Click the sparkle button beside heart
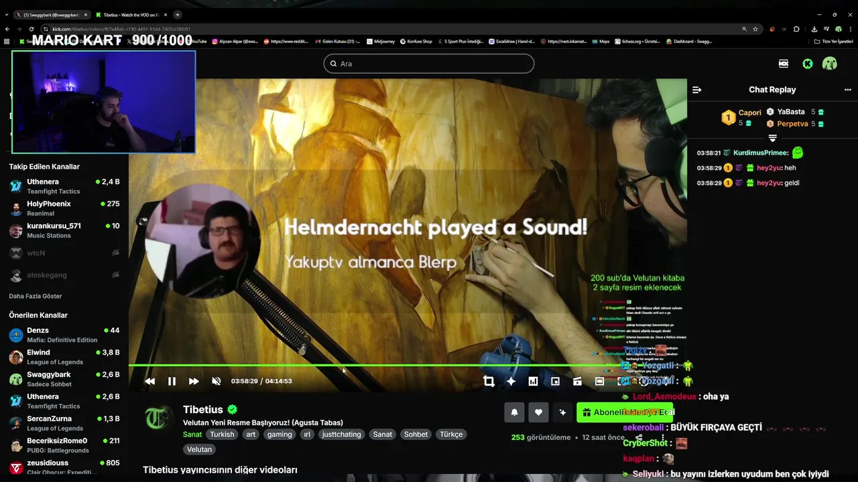 coord(562,412)
